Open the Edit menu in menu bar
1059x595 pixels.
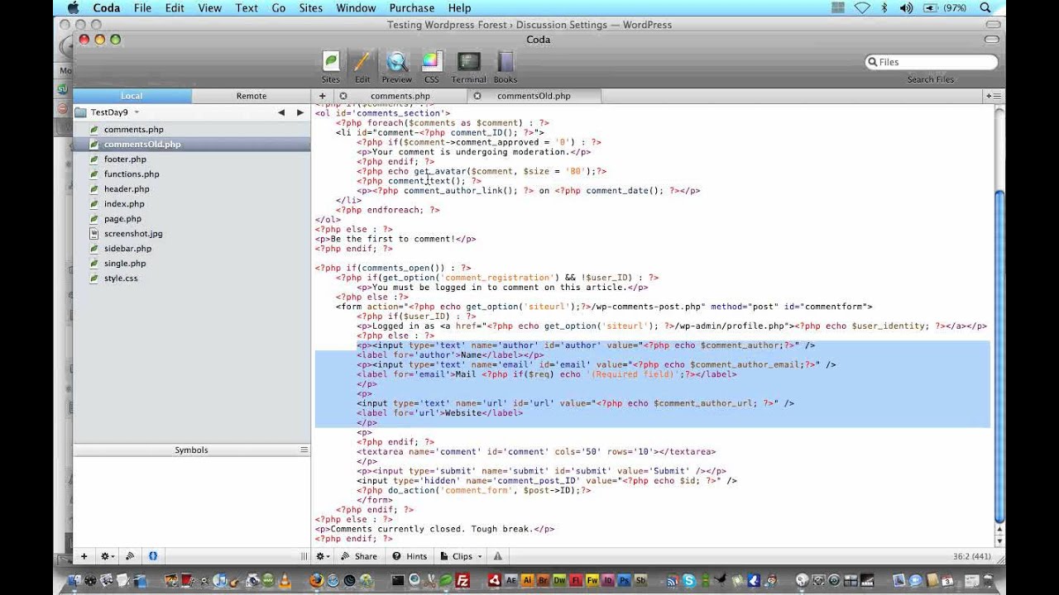point(175,8)
